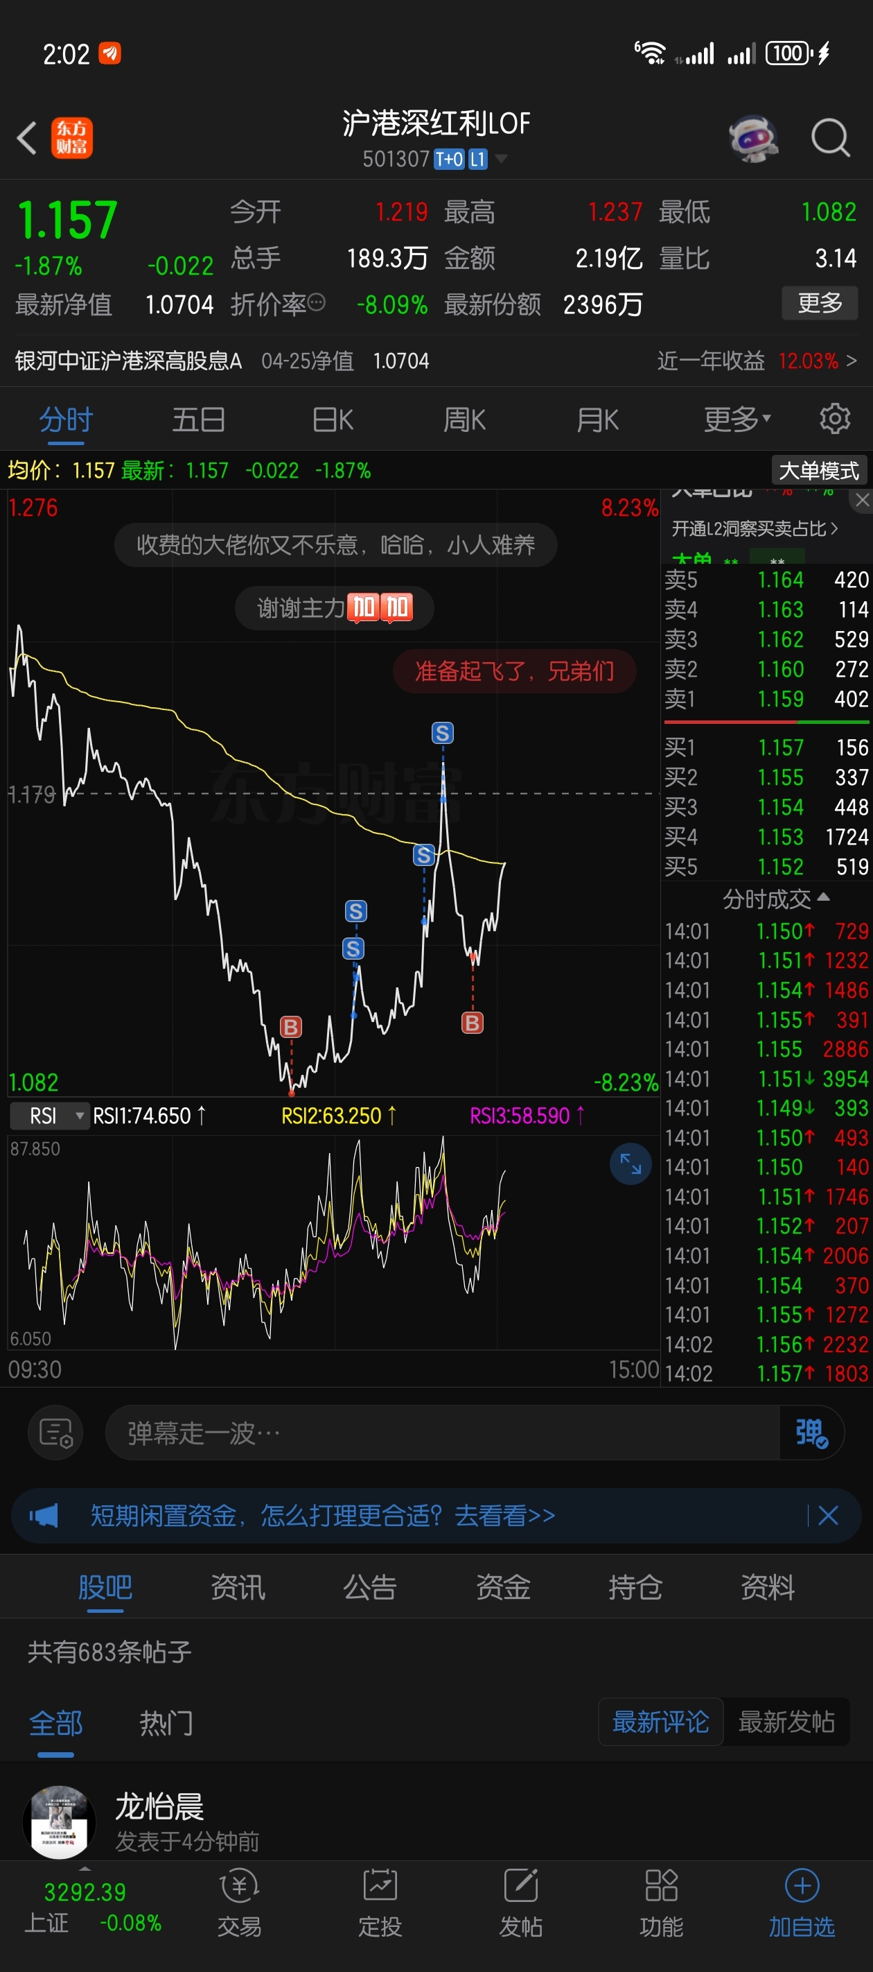
Task: Select the 全部 posts filter
Action: [56, 1723]
